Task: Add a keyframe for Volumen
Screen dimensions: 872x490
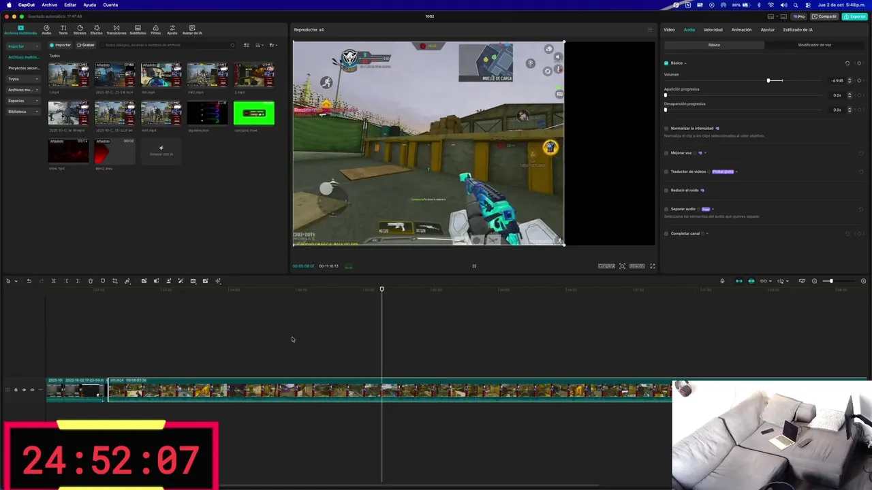Action: [859, 80]
